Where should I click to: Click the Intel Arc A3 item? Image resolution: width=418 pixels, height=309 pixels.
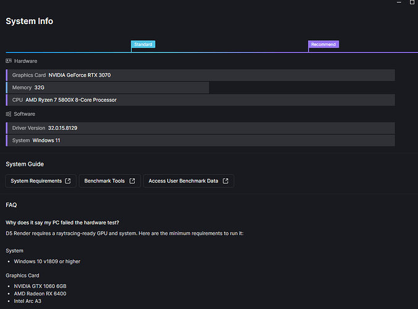[x=27, y=301]
